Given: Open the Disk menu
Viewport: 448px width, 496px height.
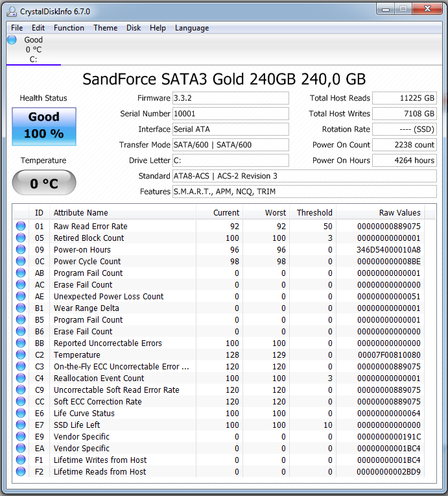Looking at the screenshot, I should pos(134,28).
